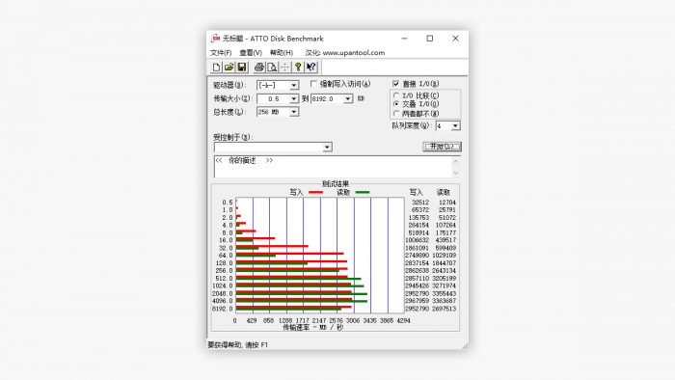Click the Print toolbar icon
This screenshot has width=675, height=380.
point(259,68)
